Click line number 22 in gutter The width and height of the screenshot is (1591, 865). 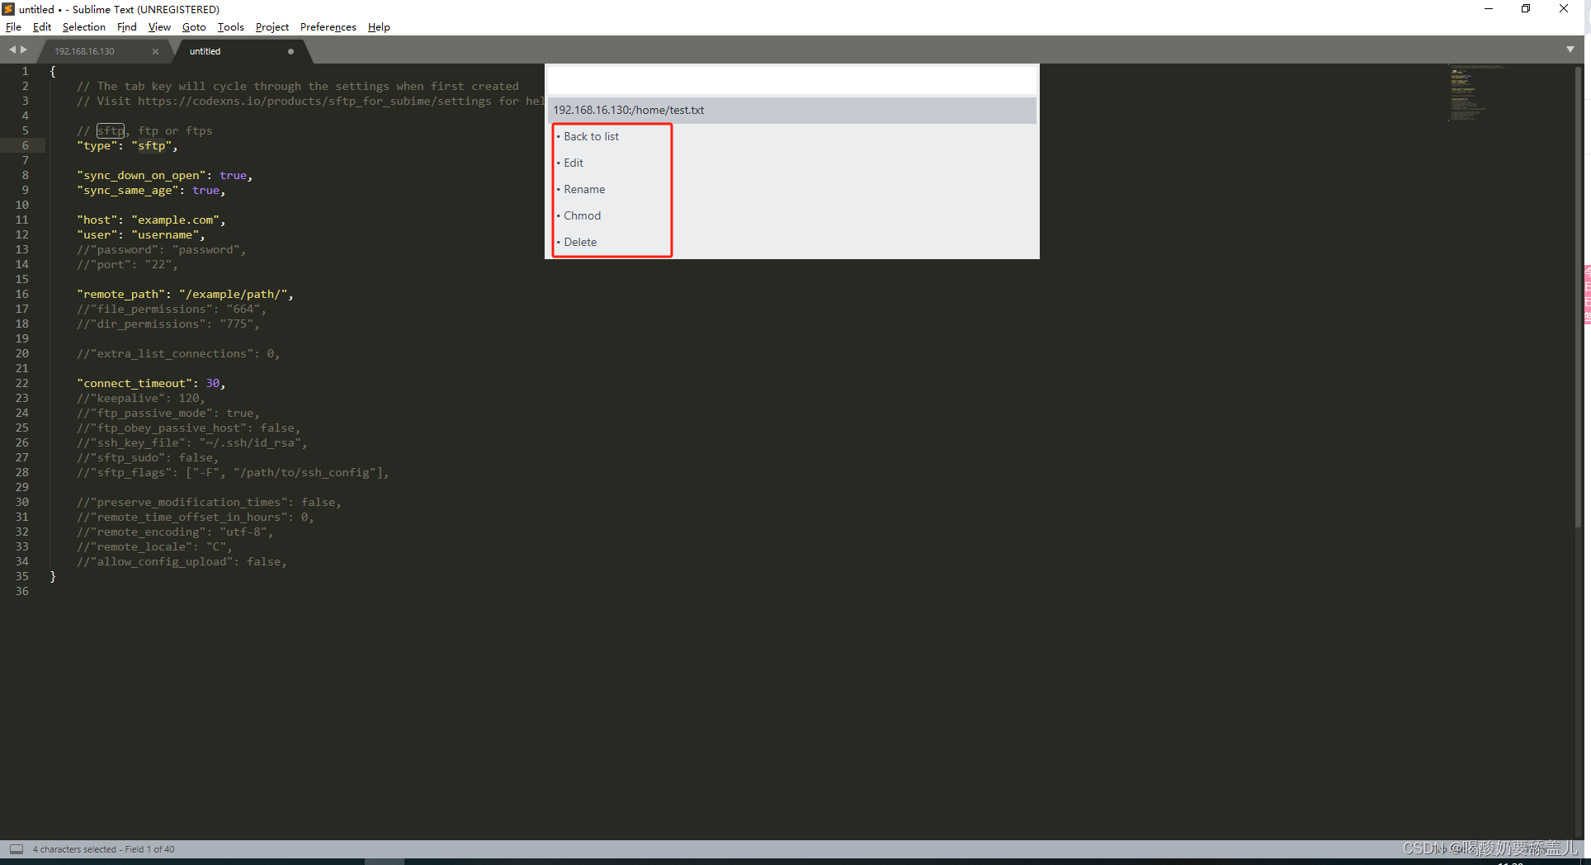pos(21,383)
